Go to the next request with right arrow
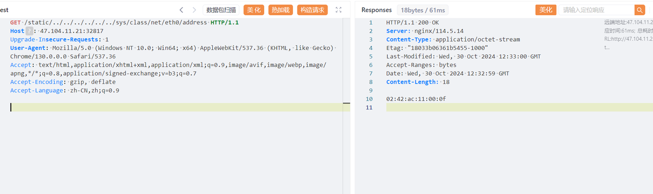Image resolution: width=653 pixels, height=194 pixels. pos(194,10)
